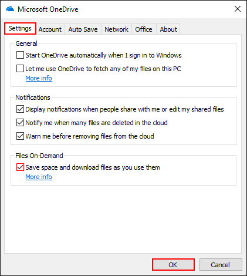Open More info link under Files On-Demand
The width and height of the screenshot is (247, 276).
point(39,177)
